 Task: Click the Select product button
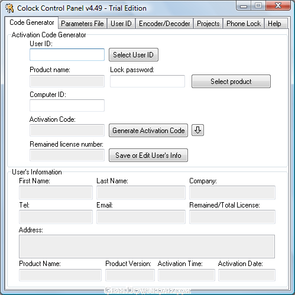[x=231, y=81]
